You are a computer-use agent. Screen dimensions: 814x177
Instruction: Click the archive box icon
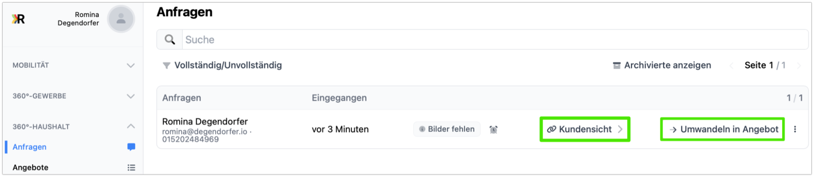coord(617,66)
